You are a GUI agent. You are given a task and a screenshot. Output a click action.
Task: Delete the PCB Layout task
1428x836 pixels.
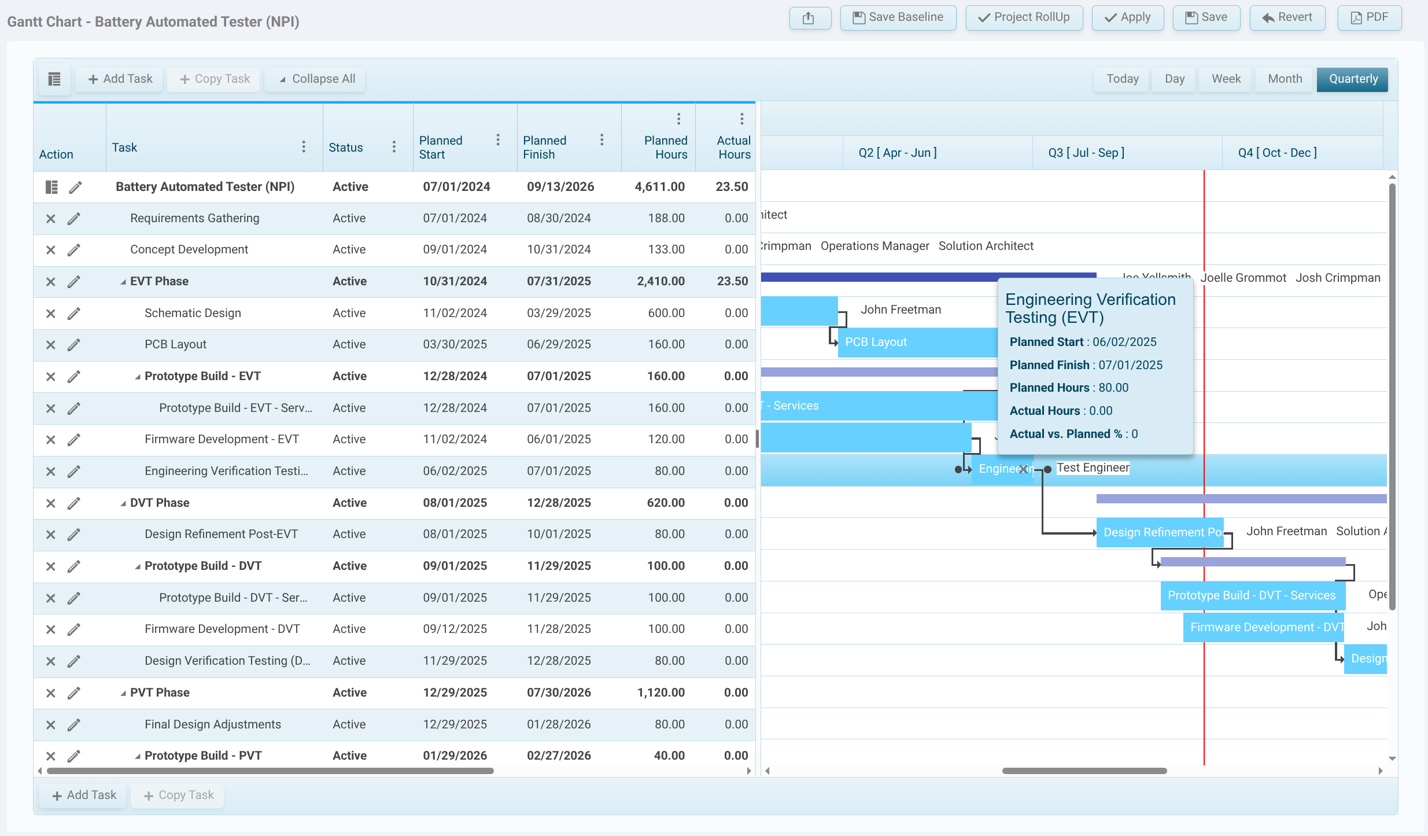coord(51,345)
